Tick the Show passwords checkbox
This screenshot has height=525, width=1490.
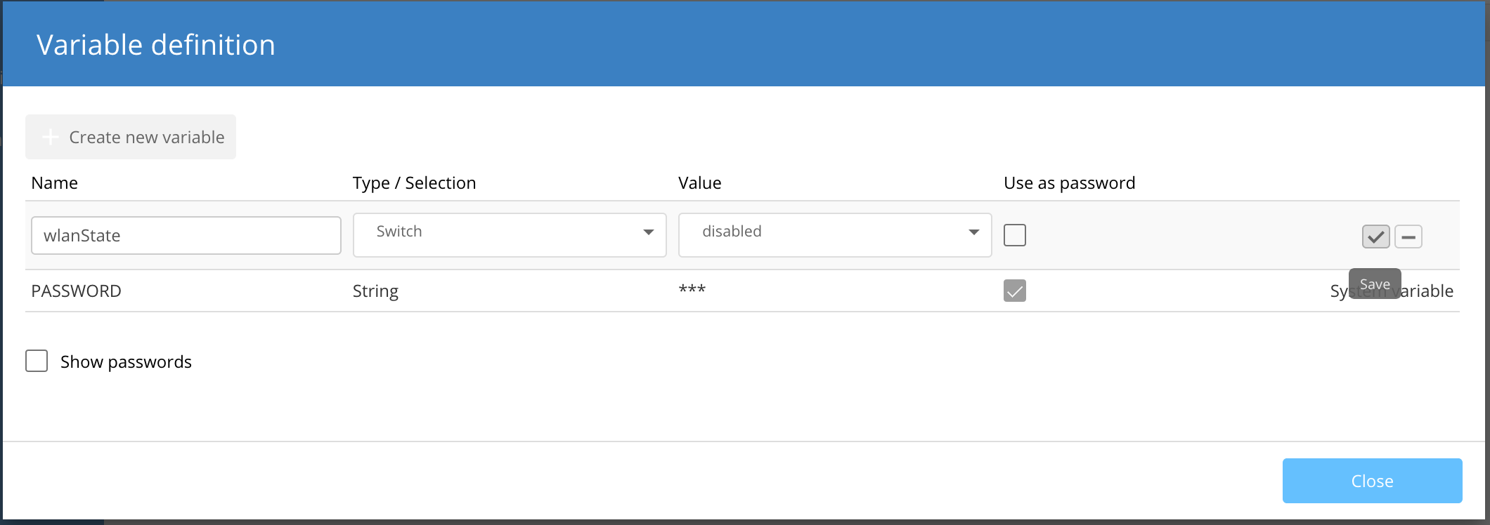pos(37,361)
